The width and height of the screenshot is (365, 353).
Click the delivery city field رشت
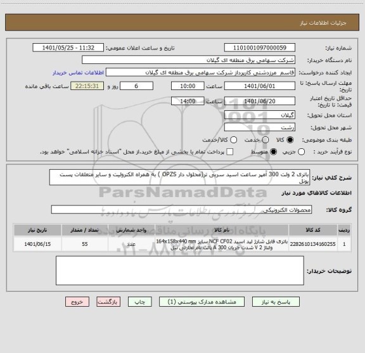point(260,127)
